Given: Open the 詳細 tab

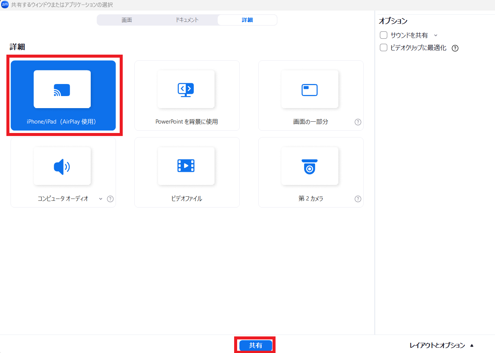Looking at the screenshot, I should [247, 20].
